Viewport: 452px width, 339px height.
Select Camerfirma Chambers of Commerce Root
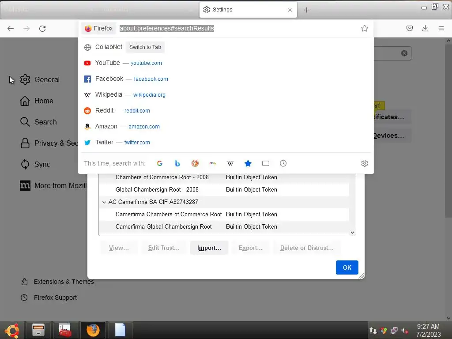(224, 215)
